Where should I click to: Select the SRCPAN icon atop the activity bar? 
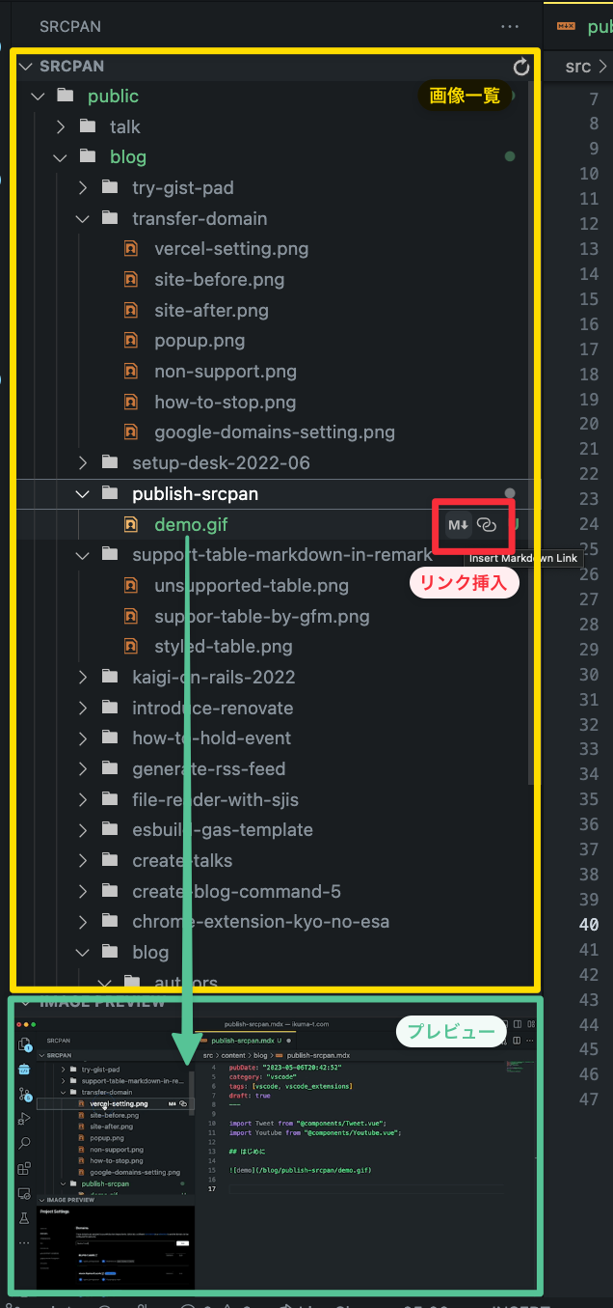[24, 1071]
